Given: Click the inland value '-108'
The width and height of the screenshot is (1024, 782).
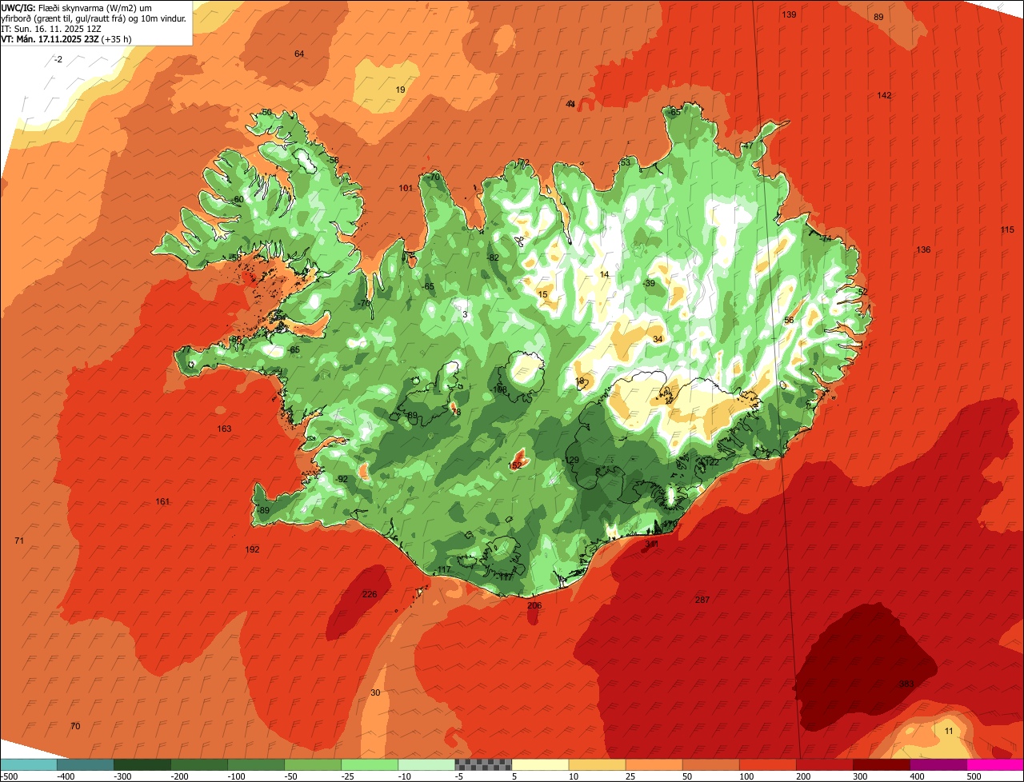Looking at the screenshot, I should (x=499, y=390).
